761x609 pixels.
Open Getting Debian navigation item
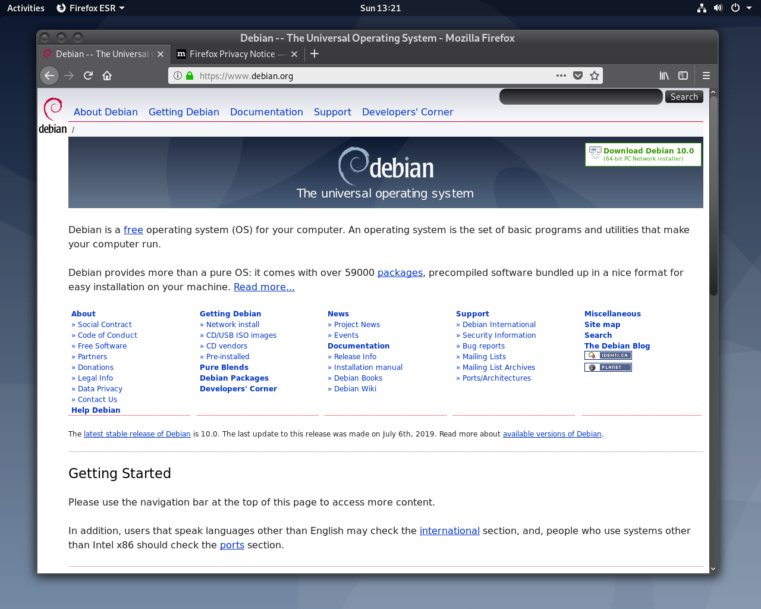click(x=184, y=112)
